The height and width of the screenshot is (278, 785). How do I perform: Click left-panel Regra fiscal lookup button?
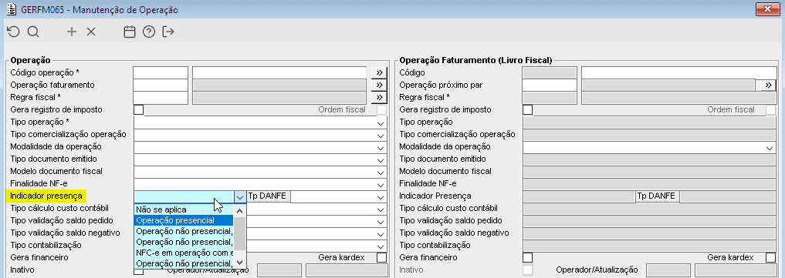click(x=380, y=97)
